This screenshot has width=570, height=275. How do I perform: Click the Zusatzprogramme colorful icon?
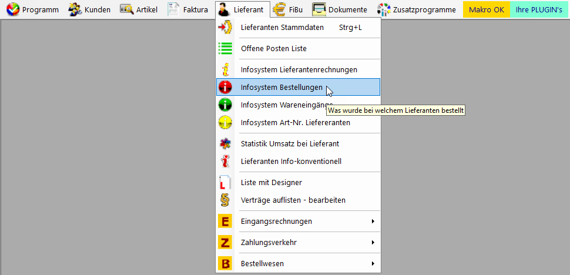(x=384, y=10)
